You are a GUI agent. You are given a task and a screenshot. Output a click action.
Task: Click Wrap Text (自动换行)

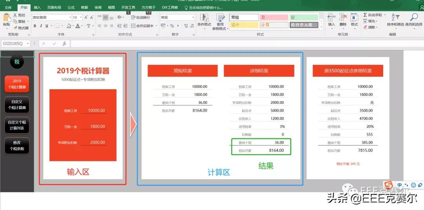click(x=141, y=17)
